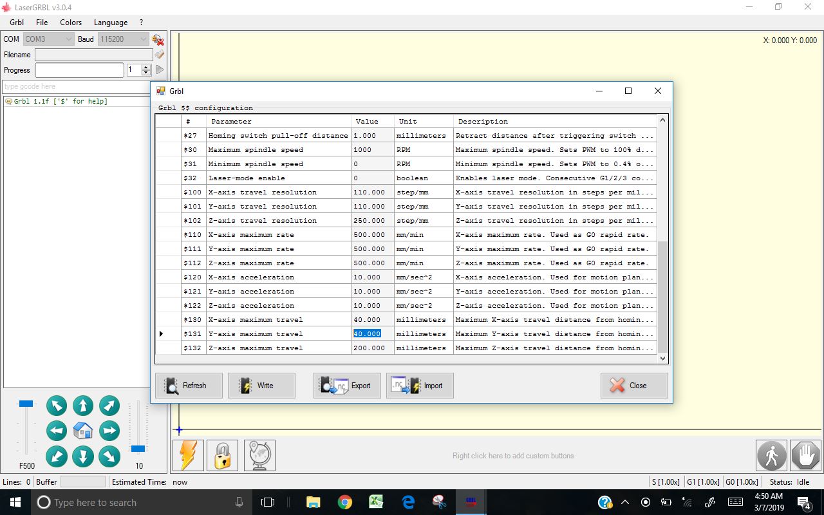The image size is (824, 515).
Task: Click the scrollbar down arrow in table
Action: coord(662,358)
